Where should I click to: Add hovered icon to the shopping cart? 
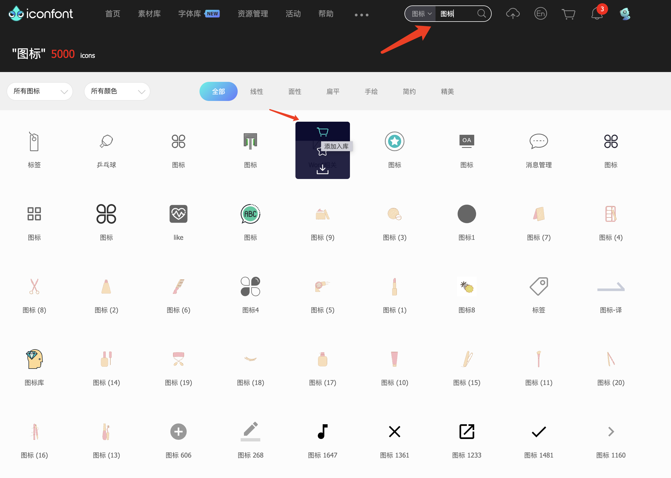point(323,132)
